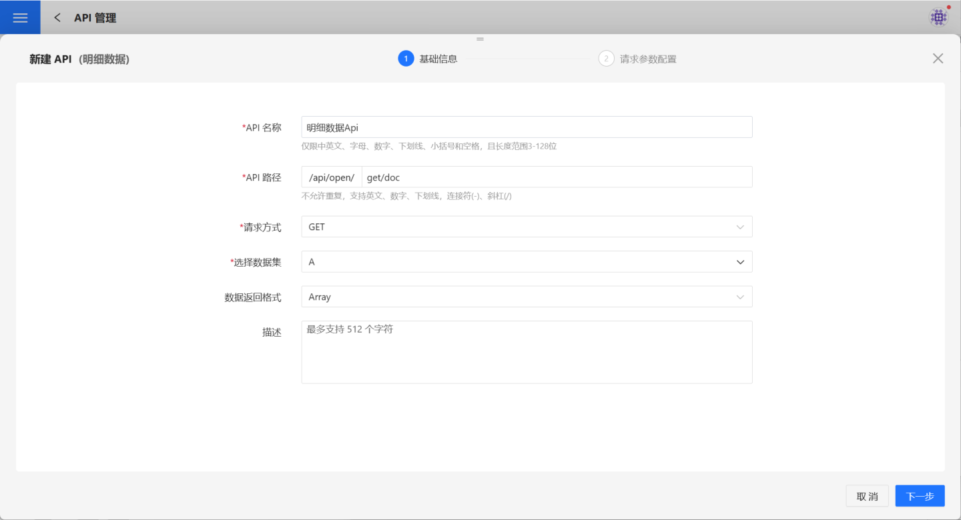Viewport: 961px width, 520px height.
Task: Click the /api/open/ path prefix
Action: [332, 177]
